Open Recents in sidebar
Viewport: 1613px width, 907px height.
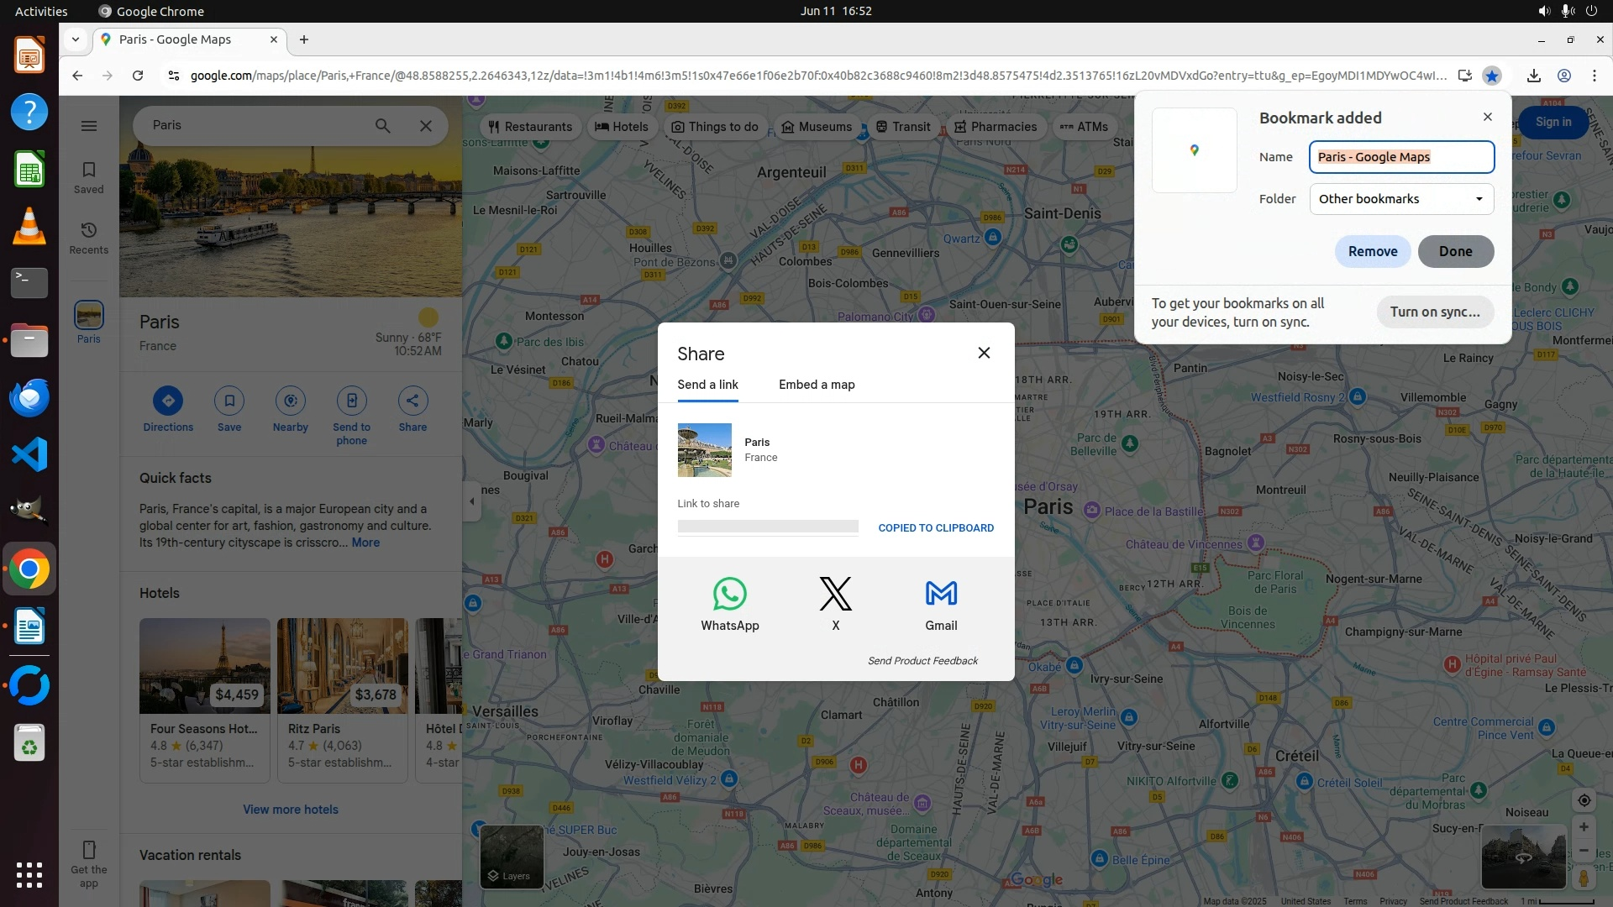pos(89,238)
